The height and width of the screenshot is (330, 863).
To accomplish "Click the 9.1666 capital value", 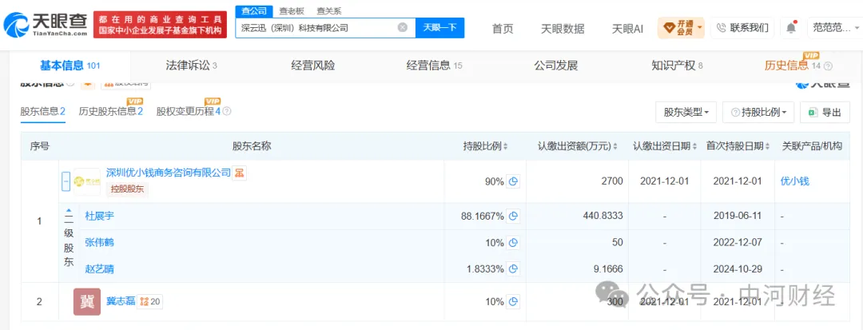I will 609,269.
